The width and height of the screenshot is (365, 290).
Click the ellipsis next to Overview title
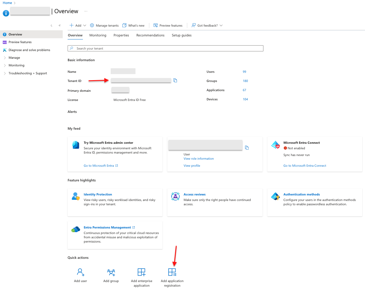(86, 11)
